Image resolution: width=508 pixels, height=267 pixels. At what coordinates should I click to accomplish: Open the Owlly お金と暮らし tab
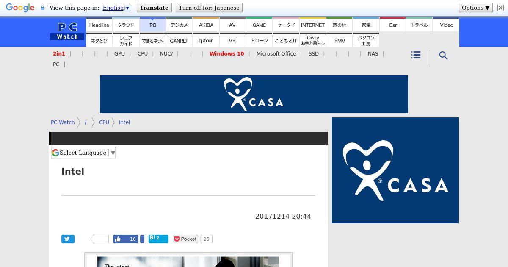[x=312, y=40]
